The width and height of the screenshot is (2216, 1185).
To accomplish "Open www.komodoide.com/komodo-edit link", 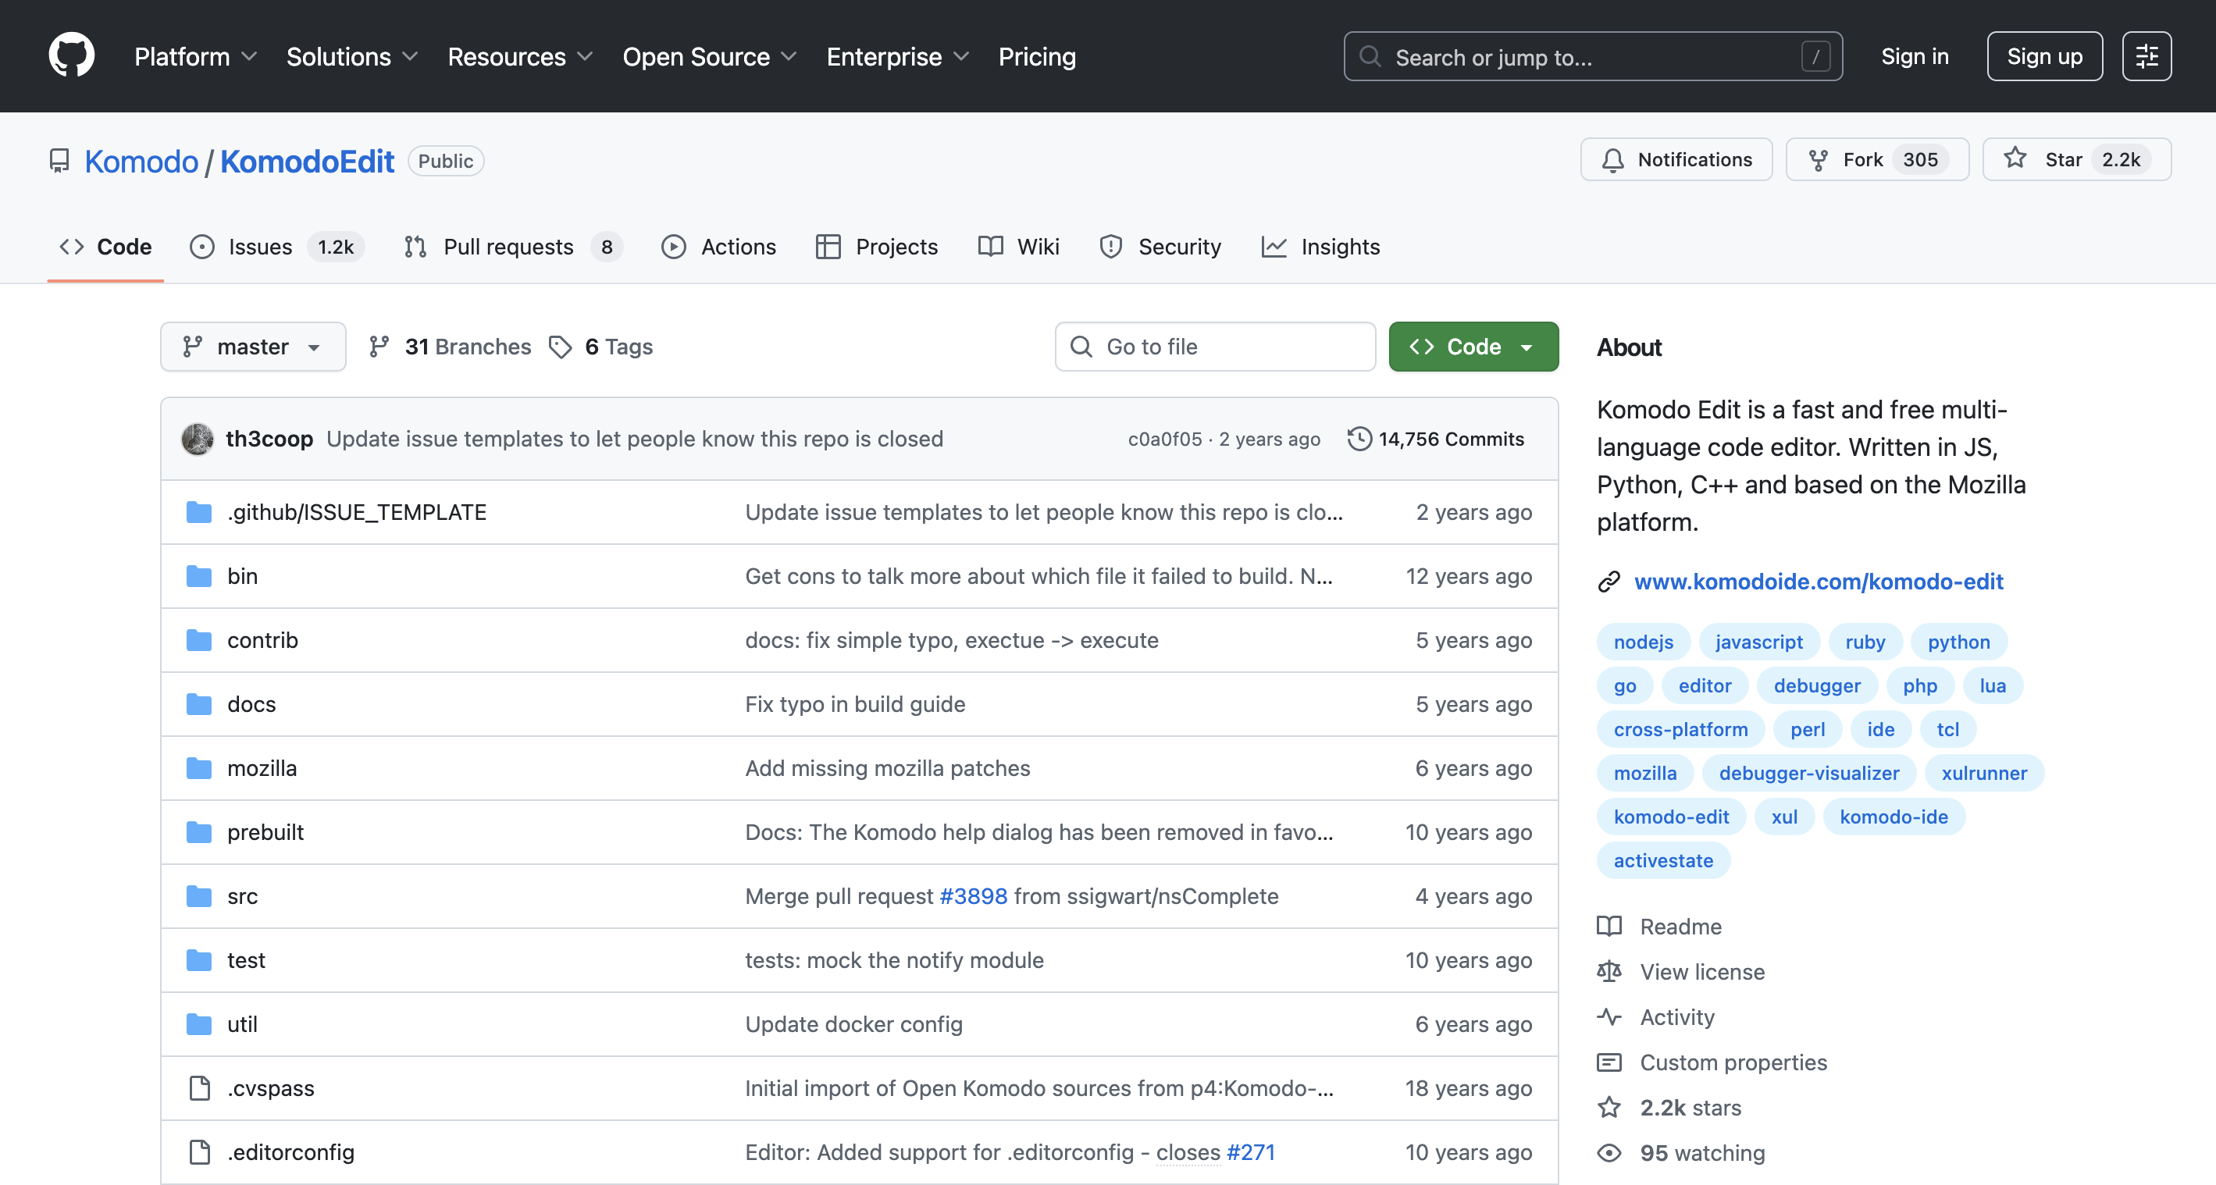I will (x=1818, y=582).
